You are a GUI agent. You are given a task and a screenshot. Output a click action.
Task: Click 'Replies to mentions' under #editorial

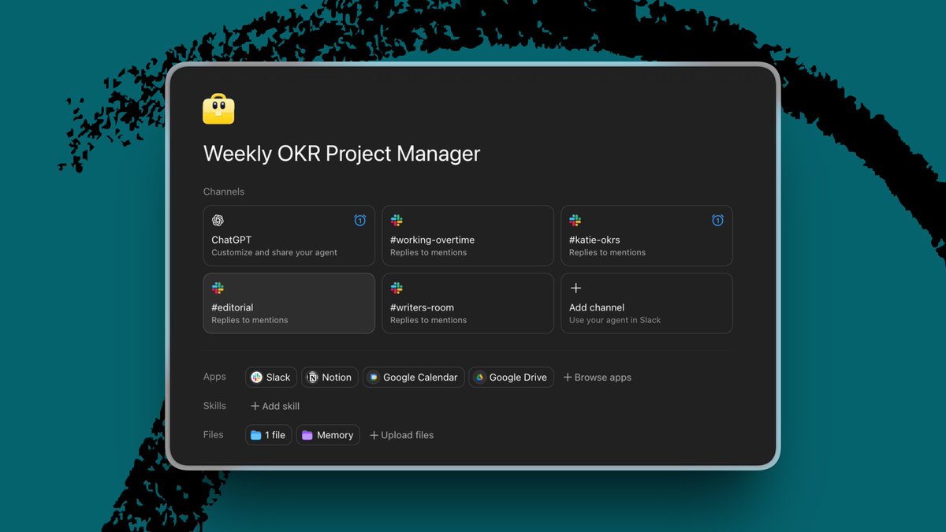pos(250,321)
